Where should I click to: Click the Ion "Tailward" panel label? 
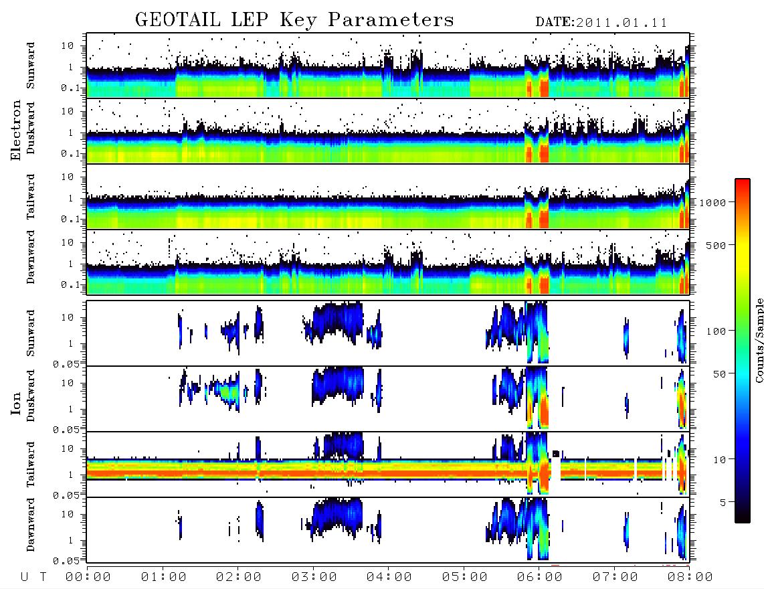(31, 464)
